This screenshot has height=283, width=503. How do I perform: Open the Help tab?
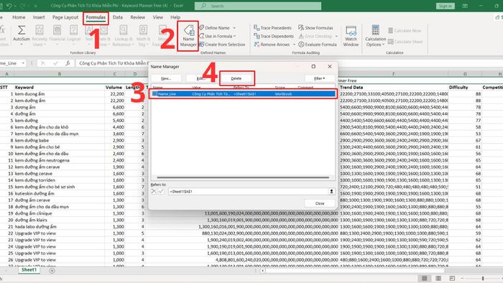pos(175,17)
